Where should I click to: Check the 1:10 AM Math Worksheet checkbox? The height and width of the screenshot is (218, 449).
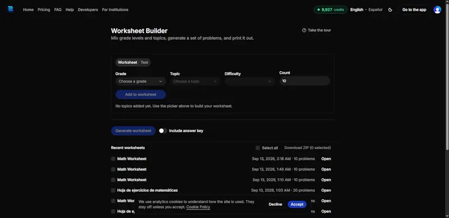pos(113,180)
